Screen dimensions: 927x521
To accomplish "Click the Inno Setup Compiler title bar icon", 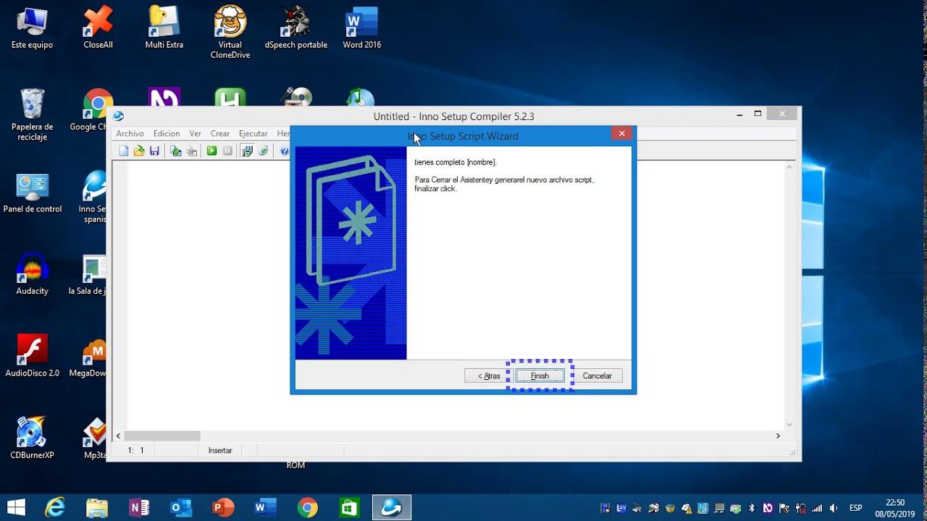I will [119, 116].
